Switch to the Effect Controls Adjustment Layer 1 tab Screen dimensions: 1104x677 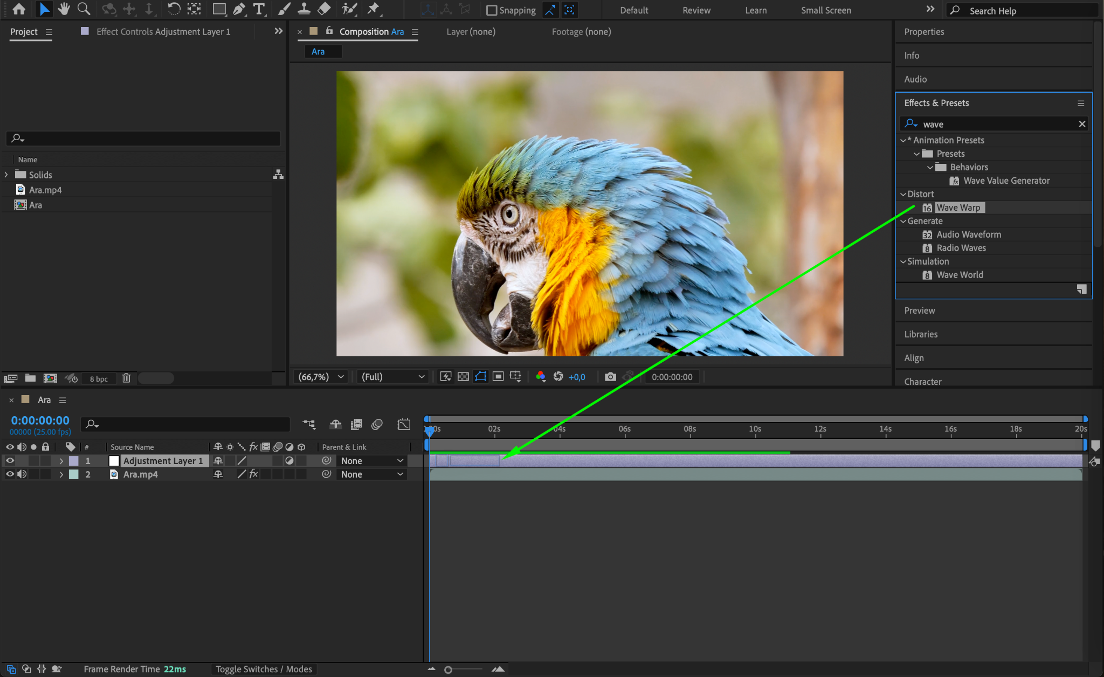(163, 32)
